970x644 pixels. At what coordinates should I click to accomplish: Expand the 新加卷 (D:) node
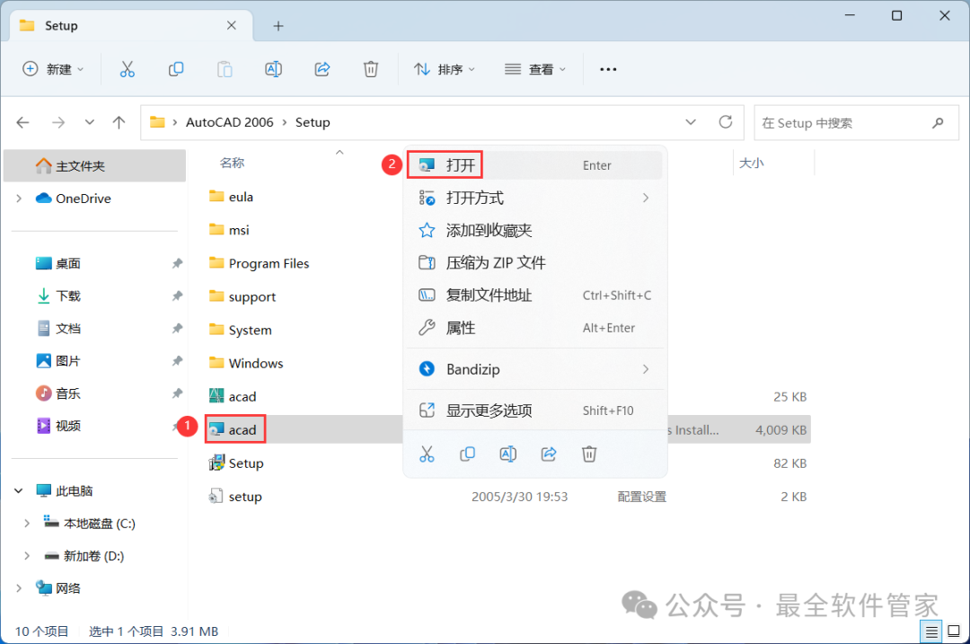[27, 556]
